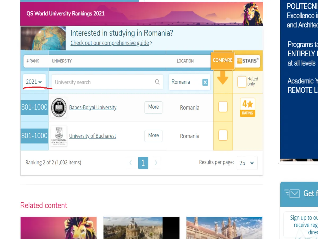Clear the Romania location filter with X
The image size is (318, 239).
coord(205,82)
